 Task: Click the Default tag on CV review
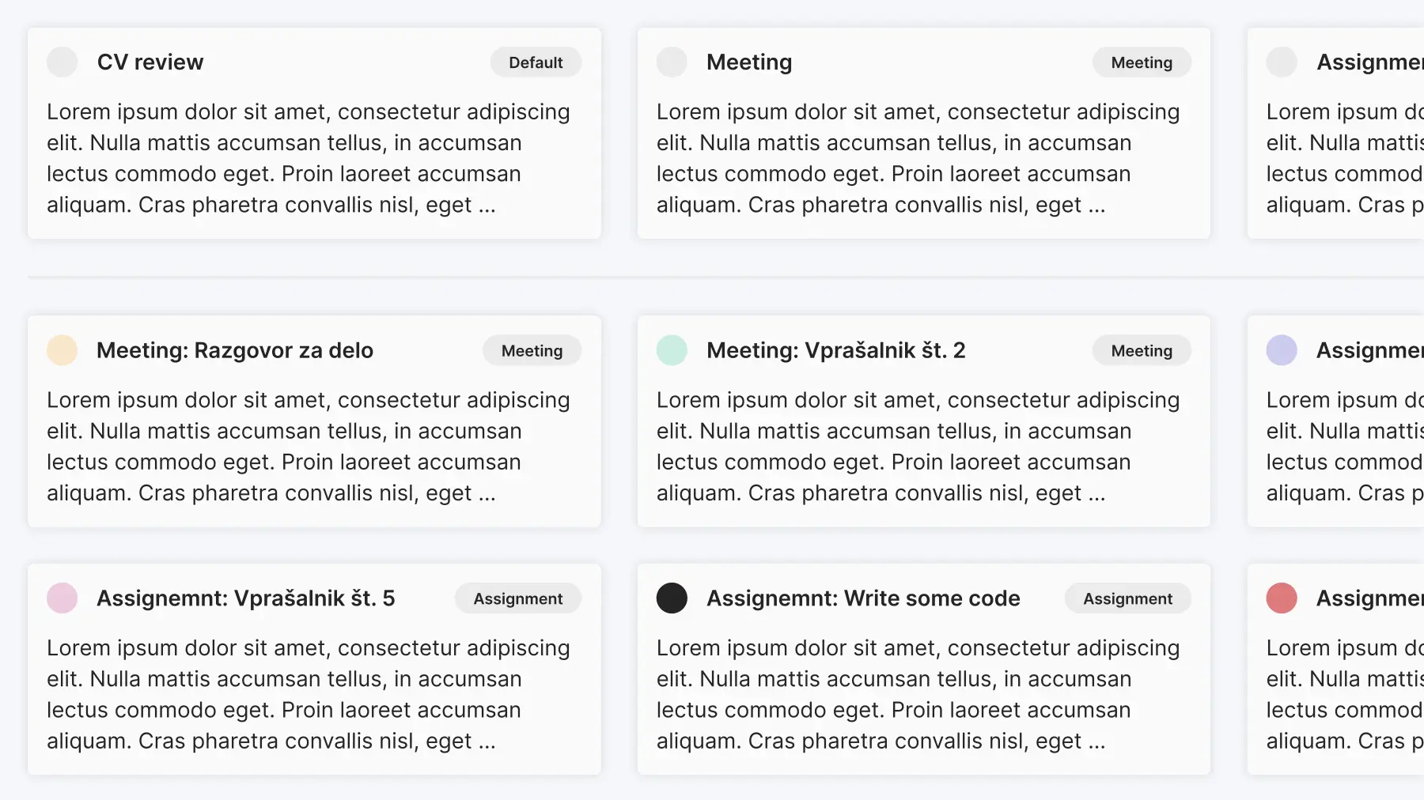pyautogui.click(x=536, y=62)
